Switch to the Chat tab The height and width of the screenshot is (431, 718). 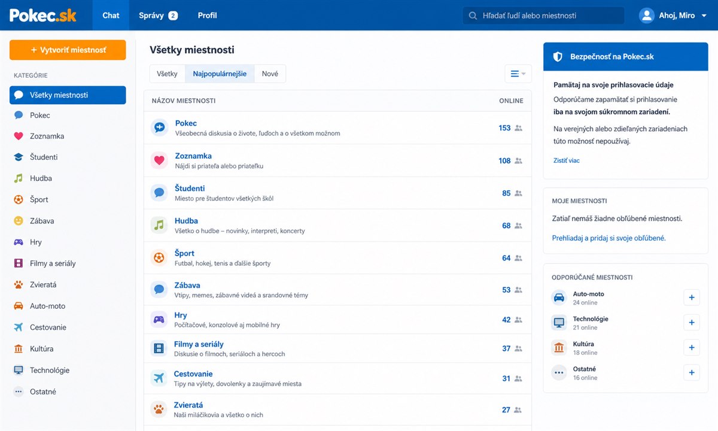pos(111,16)
